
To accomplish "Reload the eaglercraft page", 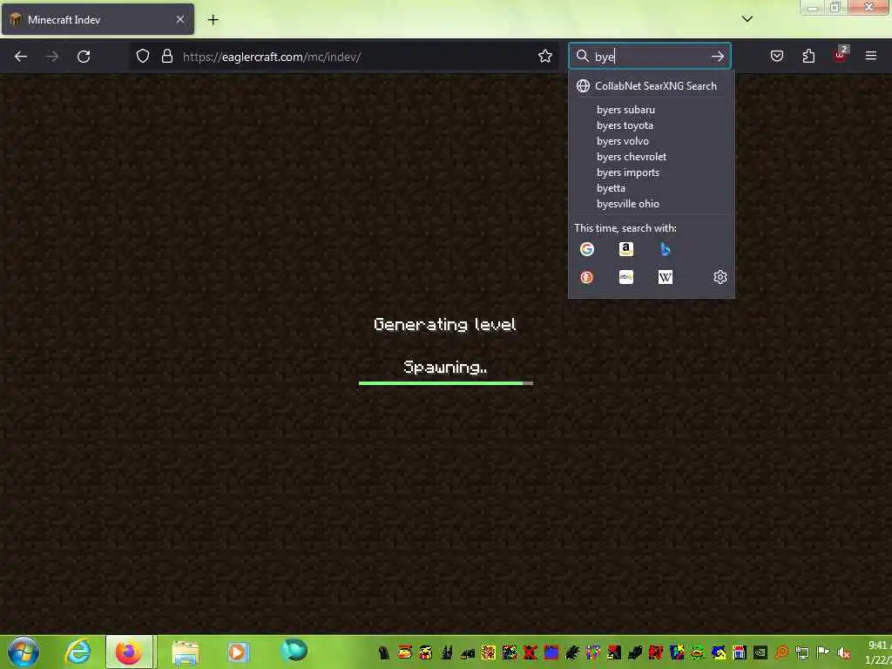I will click(x=84, y=57).
